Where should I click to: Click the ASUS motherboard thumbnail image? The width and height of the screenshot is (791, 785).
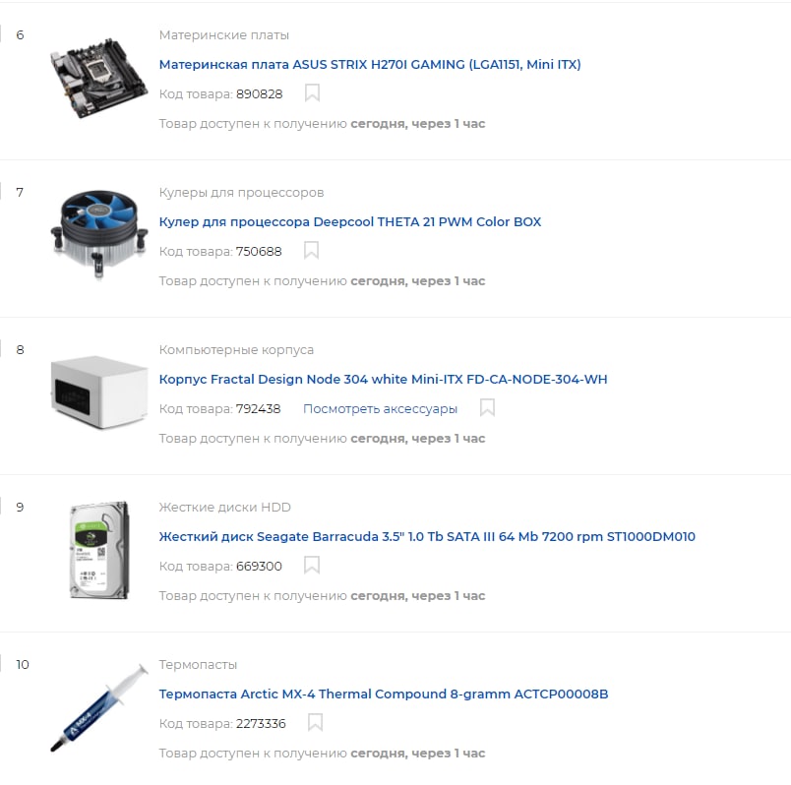98,78
